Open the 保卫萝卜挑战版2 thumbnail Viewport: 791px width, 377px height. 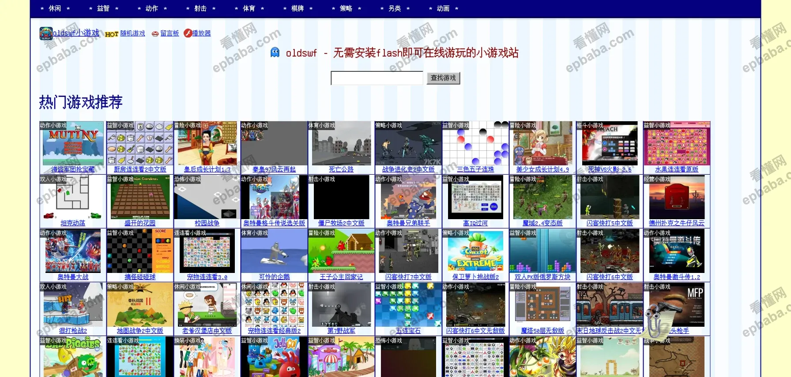[x=475, y=251]
